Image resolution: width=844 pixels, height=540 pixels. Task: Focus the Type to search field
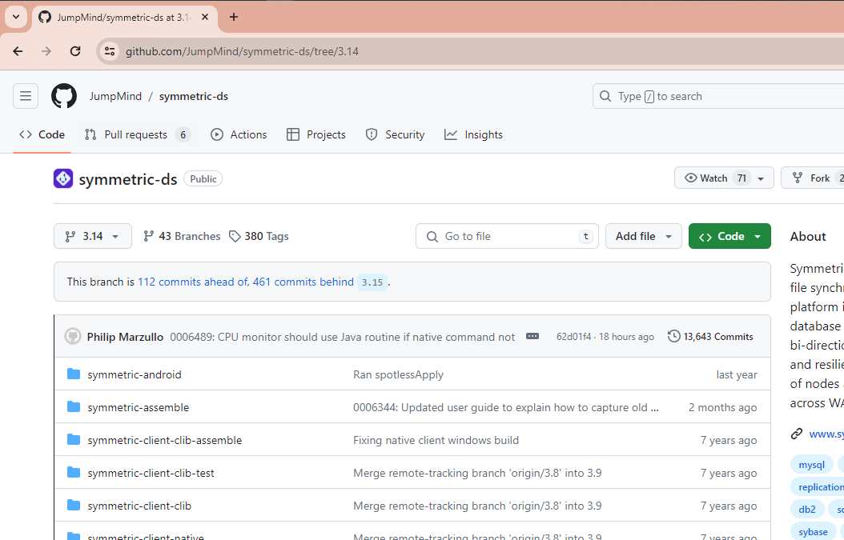718,96
